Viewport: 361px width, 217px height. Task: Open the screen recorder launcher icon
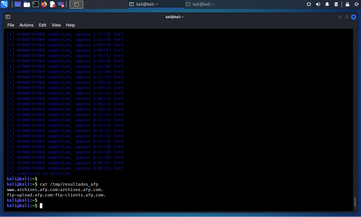[61, 4]
